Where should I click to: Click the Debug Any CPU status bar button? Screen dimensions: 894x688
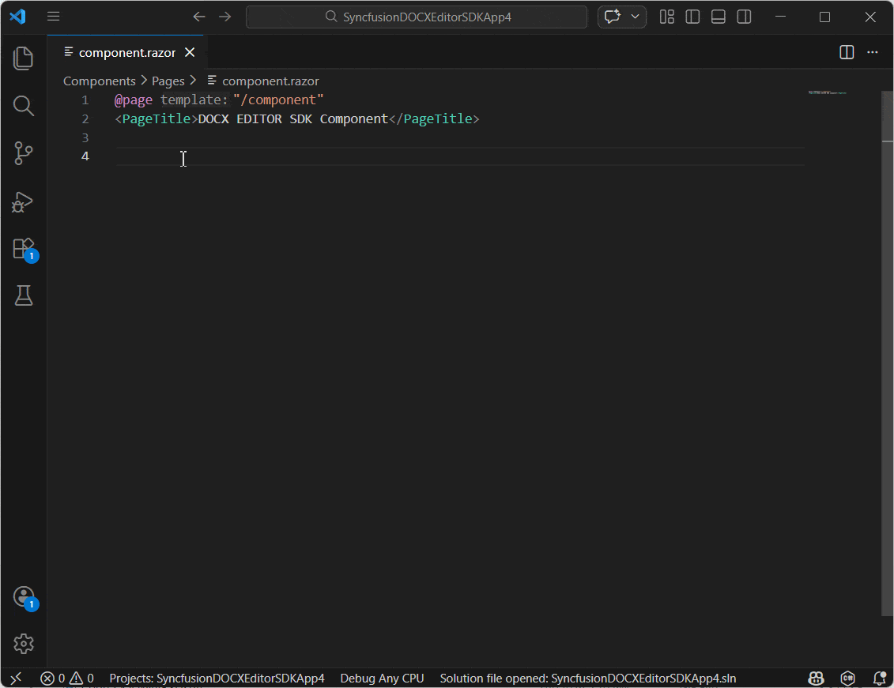382,678
